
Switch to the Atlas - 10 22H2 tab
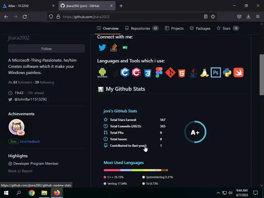click(27, 6)
